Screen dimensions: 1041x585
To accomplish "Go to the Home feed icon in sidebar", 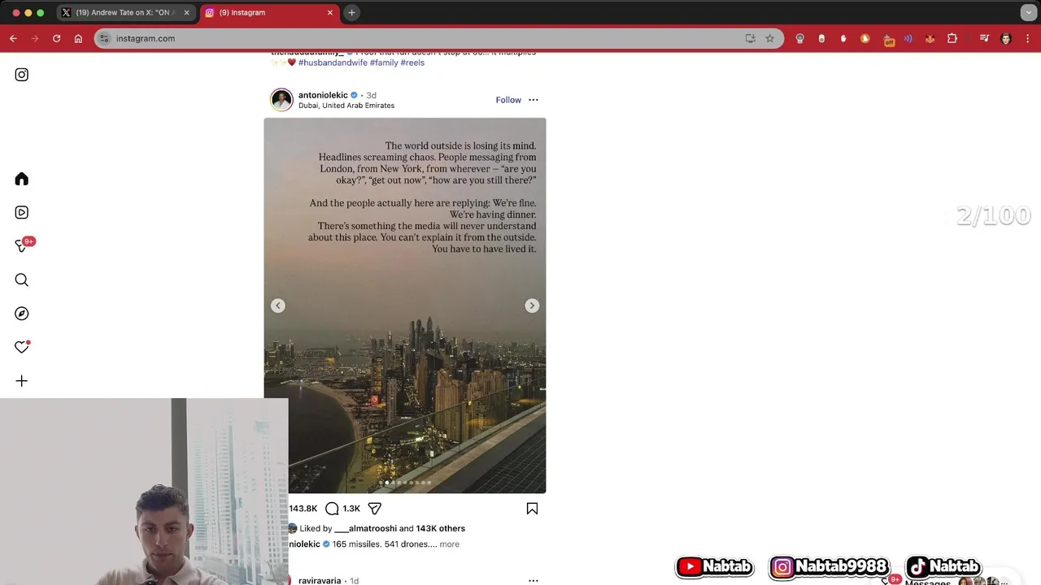I will click(22, 179).
